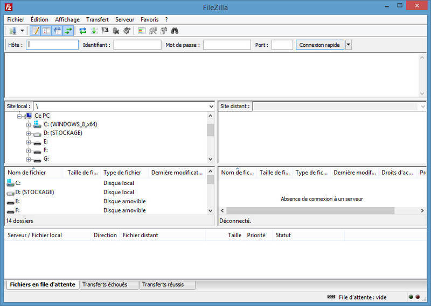Toggle directory comparison

point(152,31)
